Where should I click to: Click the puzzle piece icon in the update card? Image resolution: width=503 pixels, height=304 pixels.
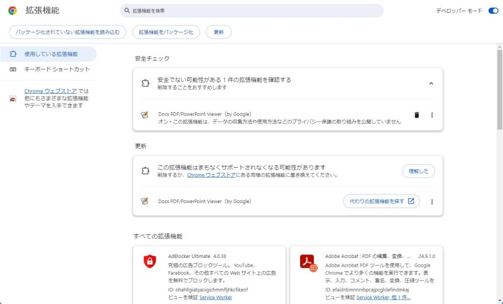(145, 171)
